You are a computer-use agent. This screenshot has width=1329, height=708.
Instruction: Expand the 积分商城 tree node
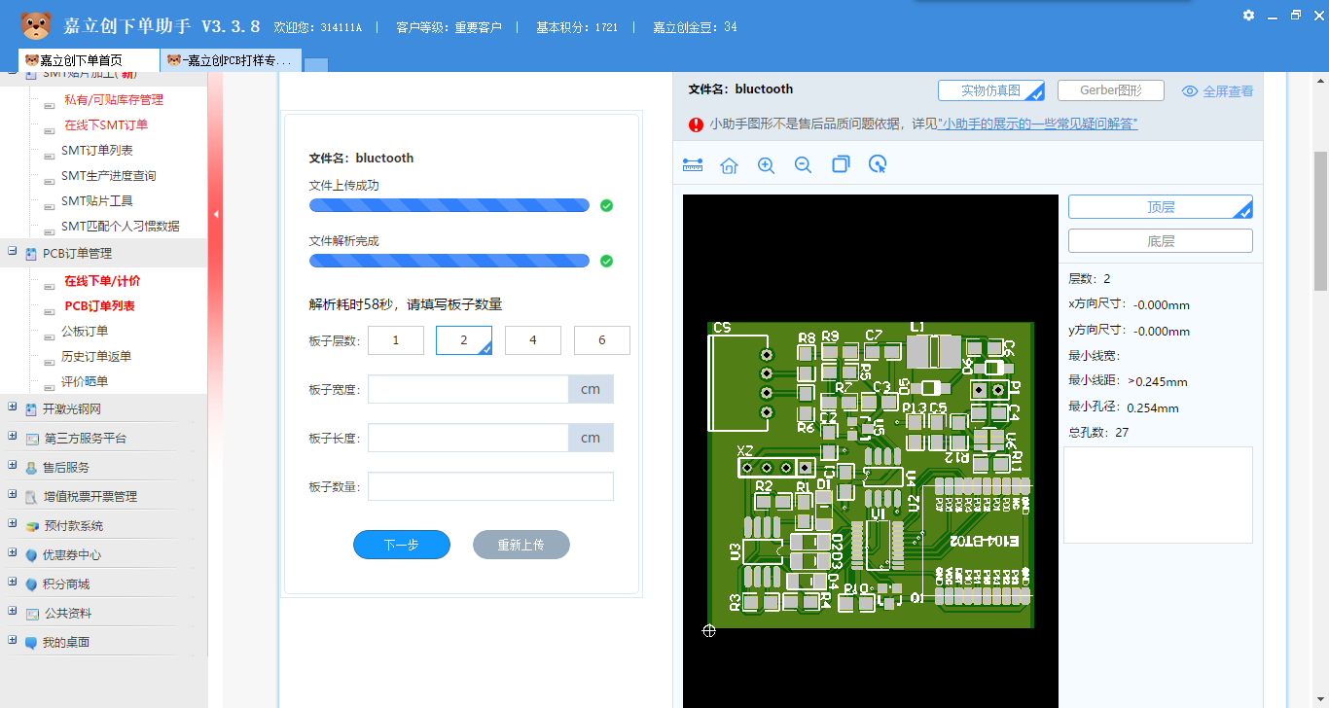(x=13, y=583)
